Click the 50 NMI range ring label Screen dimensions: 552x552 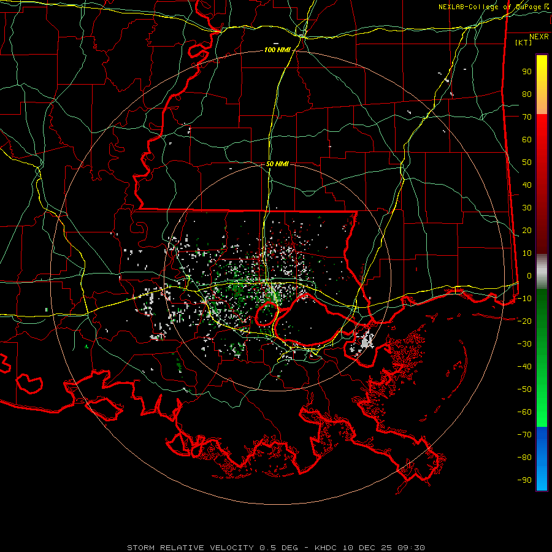coord(277,164)
